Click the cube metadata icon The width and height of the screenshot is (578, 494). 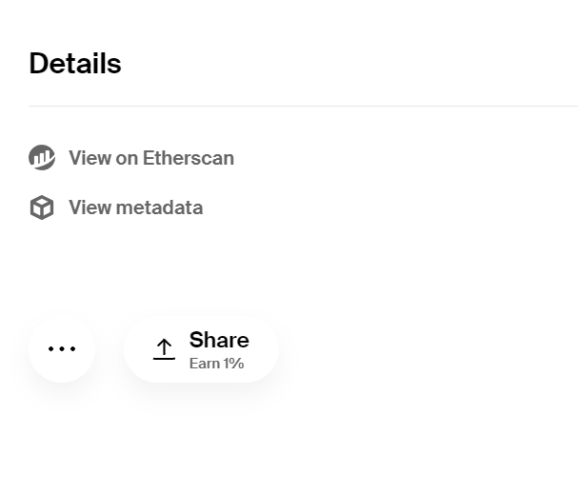point(42,207)
